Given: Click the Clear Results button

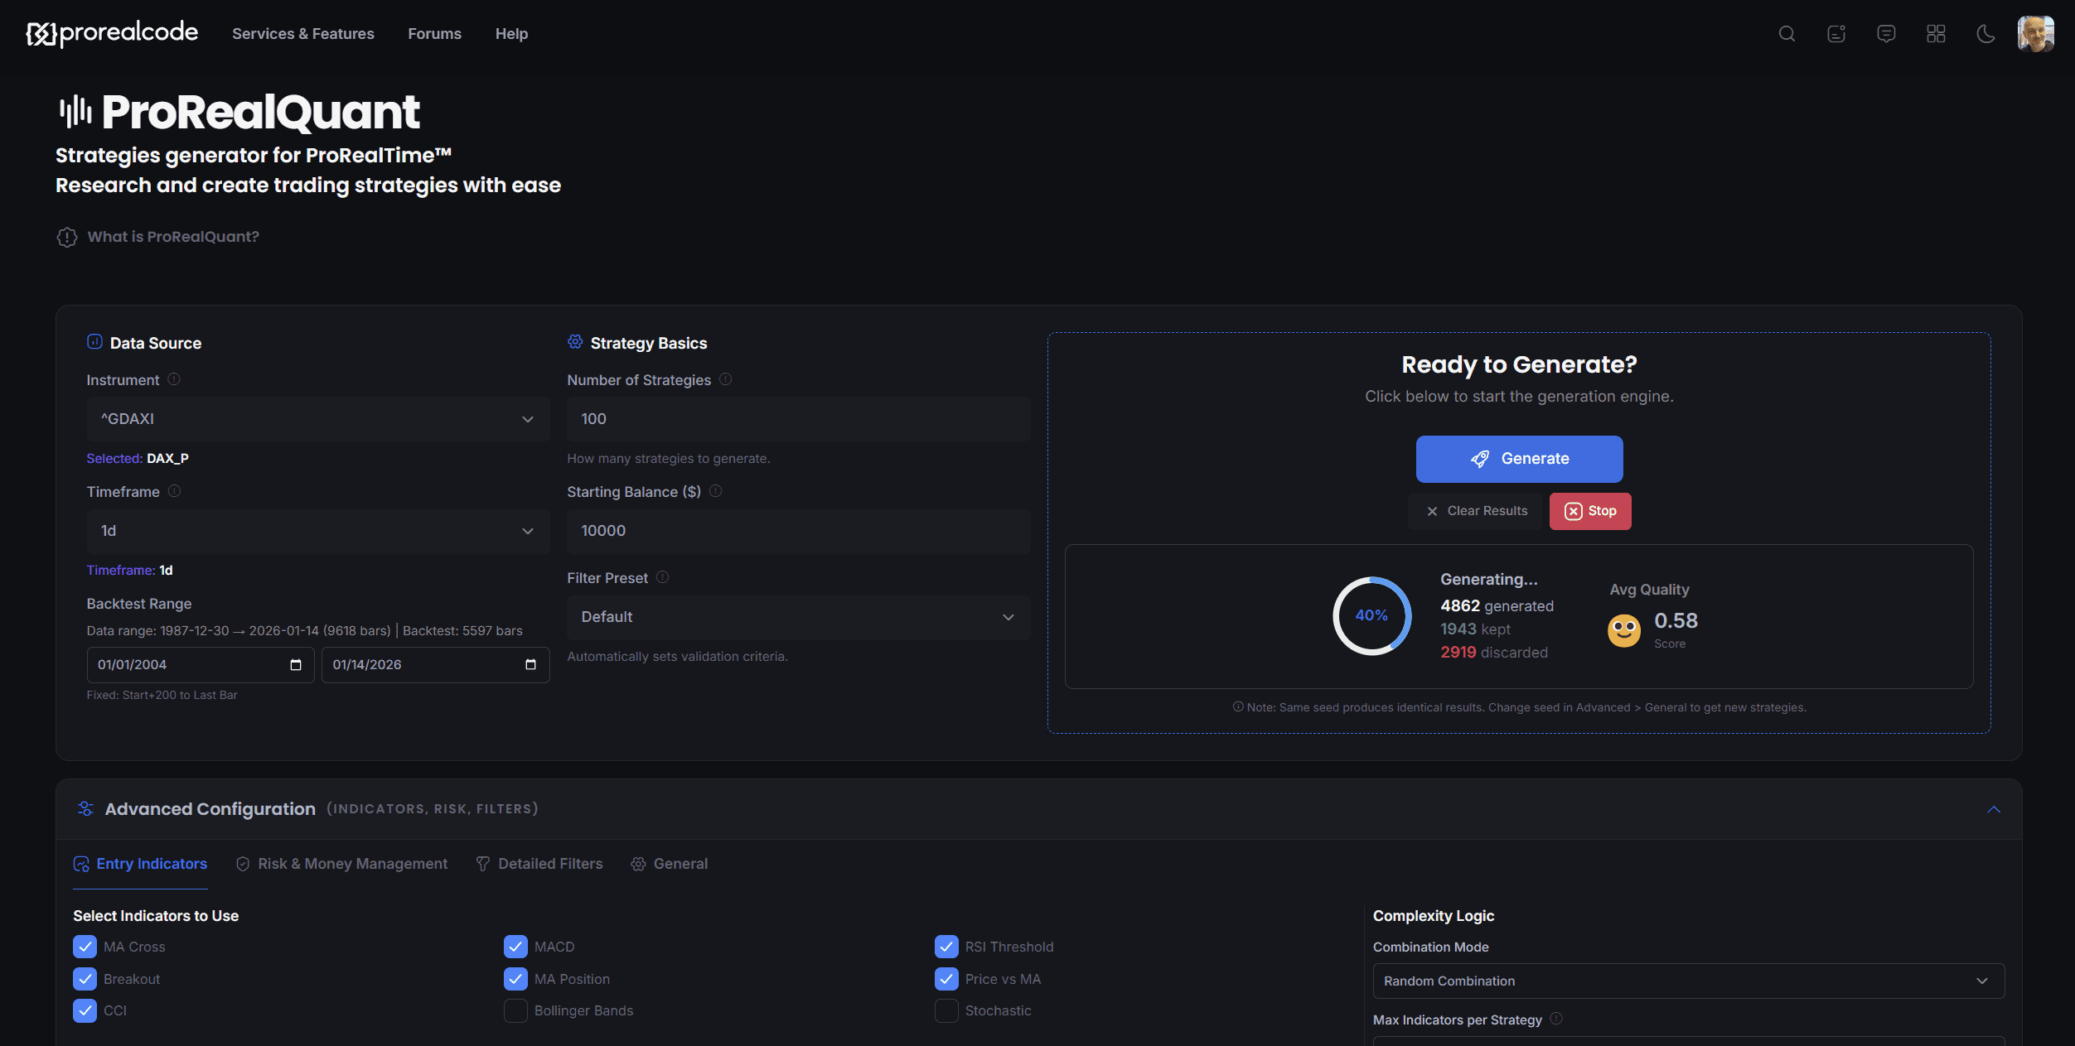Looking at the screenshot, I should [x=1477, y=511].
